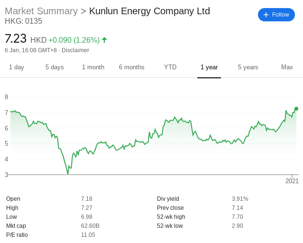
Task: Follow Kunlun Energy Company stock
Action: (276, 15)
